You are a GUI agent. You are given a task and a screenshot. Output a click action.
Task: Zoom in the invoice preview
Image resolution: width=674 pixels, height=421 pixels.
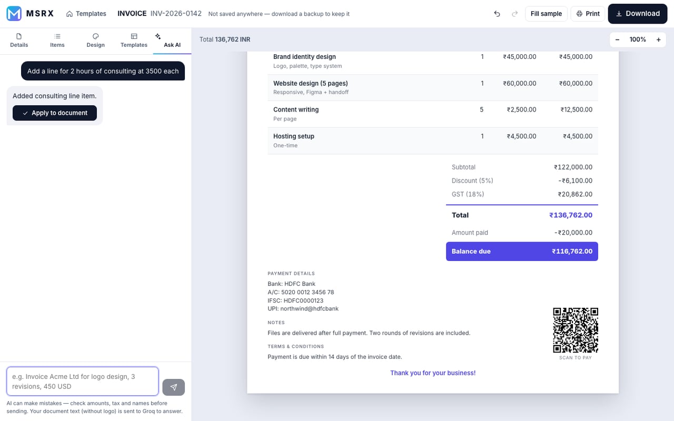[658, 39]
